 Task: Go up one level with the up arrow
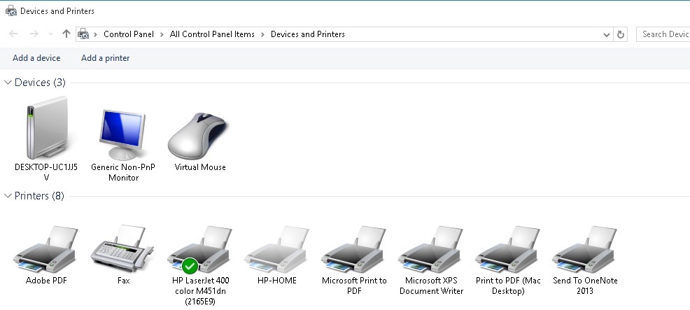[x=66, y=34]
